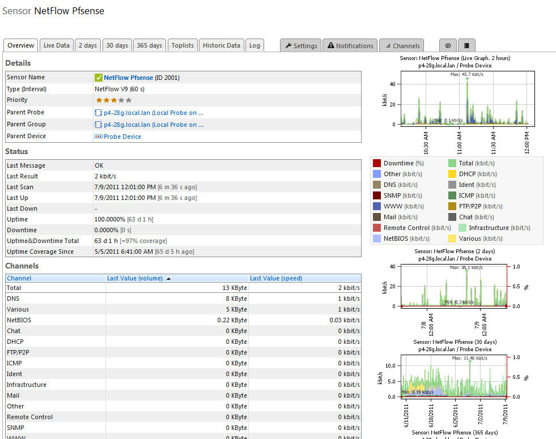Set priority to fourth star
The image size is (556, 439).
pyautogui.click(x=121, y=100)
